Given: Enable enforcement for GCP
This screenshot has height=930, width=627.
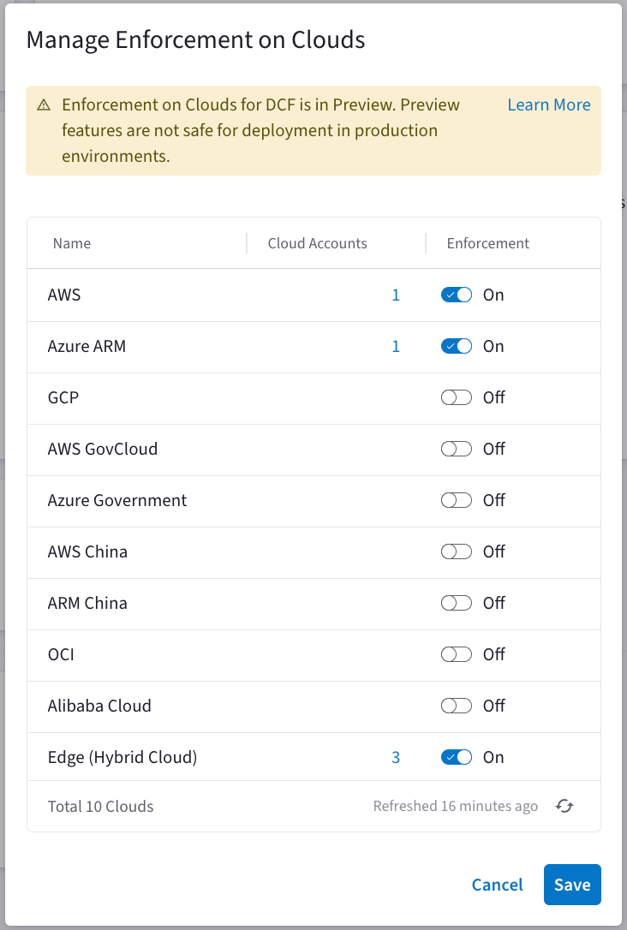Looking at the screenshot, I should click(x=456, y=396).
